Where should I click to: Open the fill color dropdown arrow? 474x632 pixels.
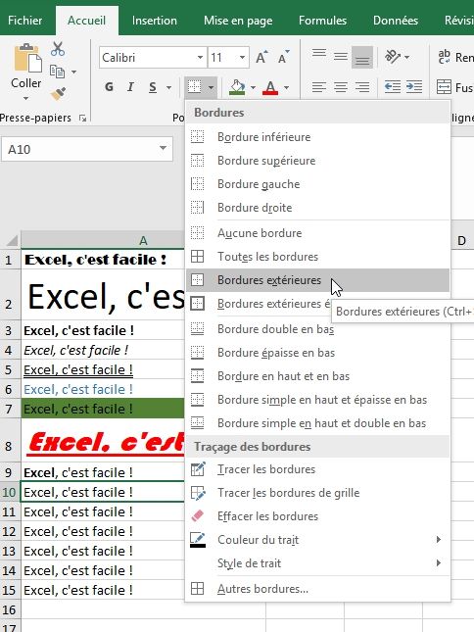[x=253, y=87]
